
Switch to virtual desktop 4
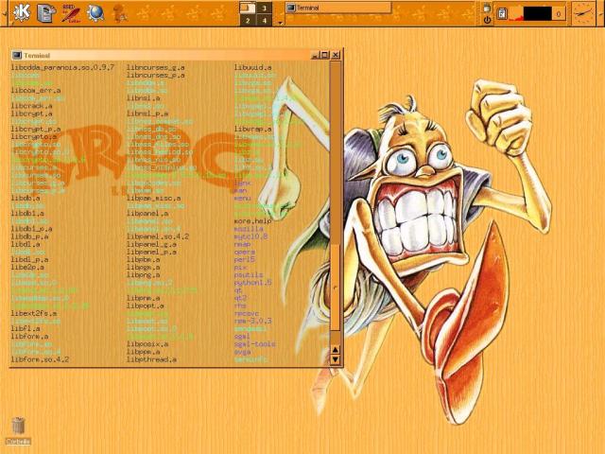coord(265,21)
